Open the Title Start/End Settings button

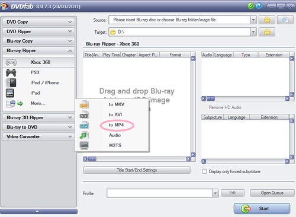(137, 170)
